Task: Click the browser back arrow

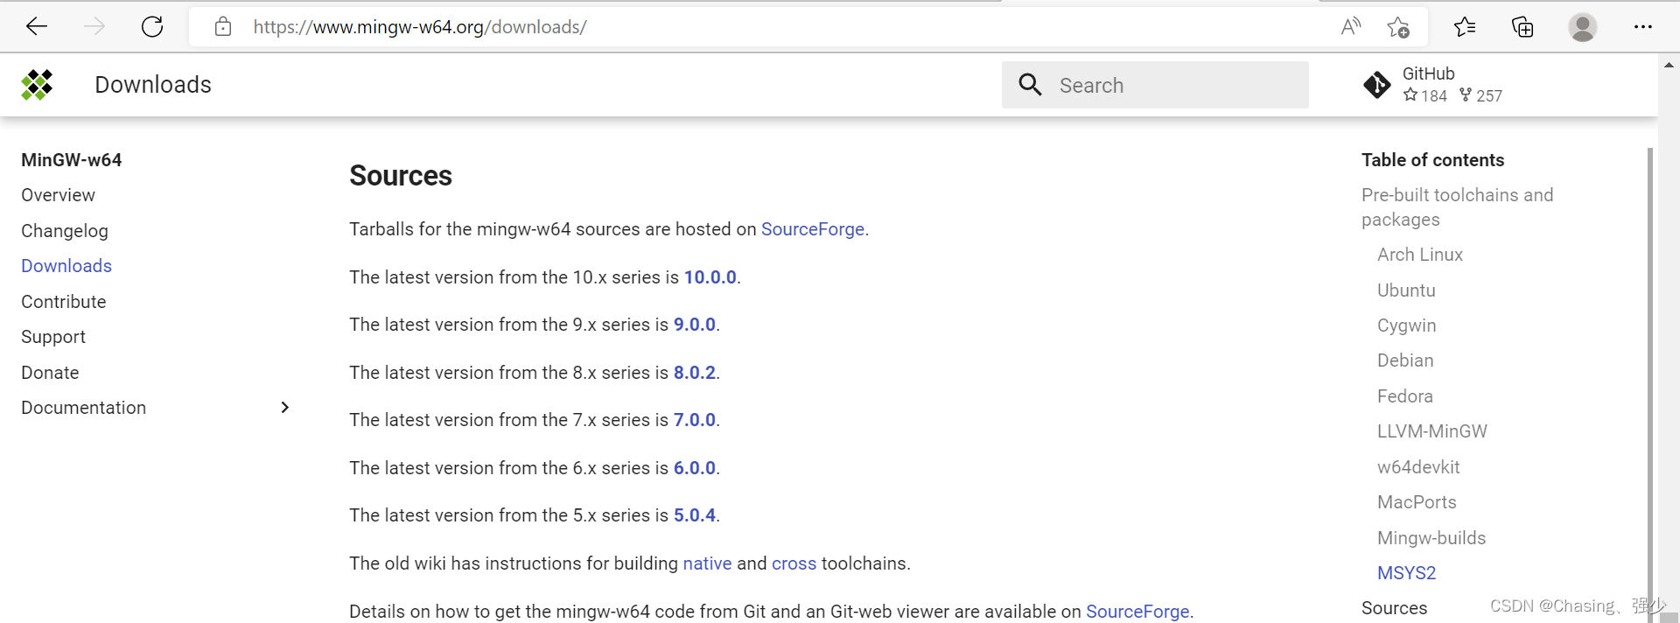Action: tap(37, 27)
